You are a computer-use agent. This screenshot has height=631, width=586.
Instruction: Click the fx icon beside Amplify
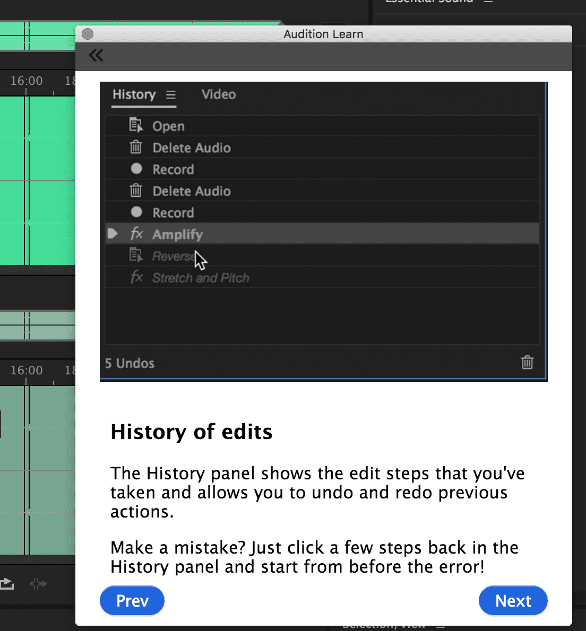coord(136,233)
